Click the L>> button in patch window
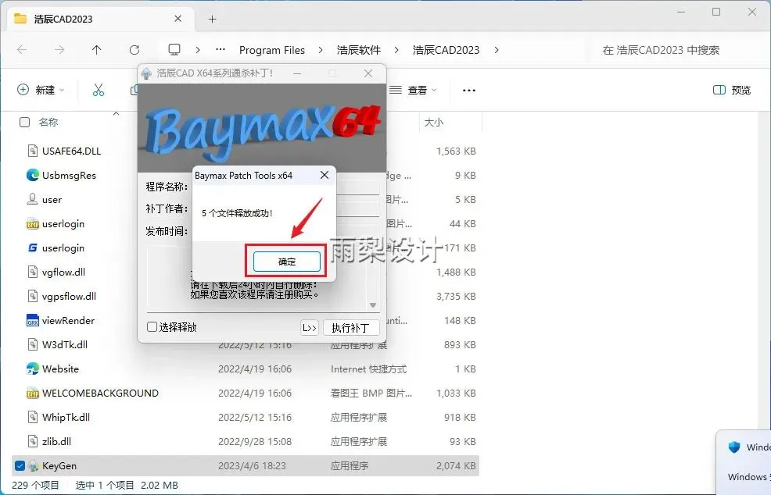Image resolution: width=771 pixels, height=495 pixels. 310,328
